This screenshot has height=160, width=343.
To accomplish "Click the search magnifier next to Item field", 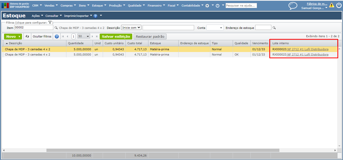I will (56, 28).
